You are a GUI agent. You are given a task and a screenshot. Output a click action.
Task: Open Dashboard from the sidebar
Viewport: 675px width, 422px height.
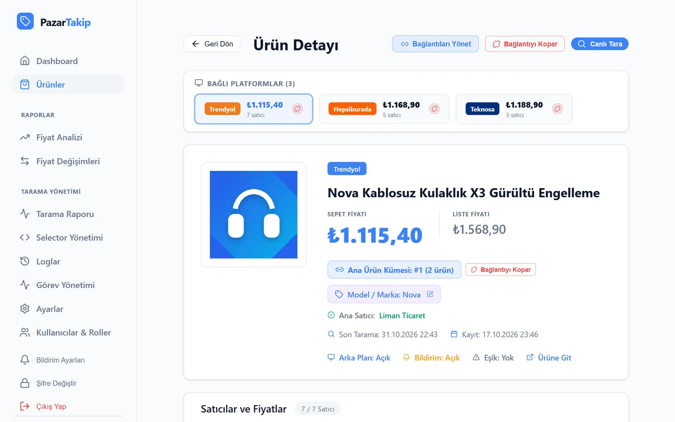68,61
